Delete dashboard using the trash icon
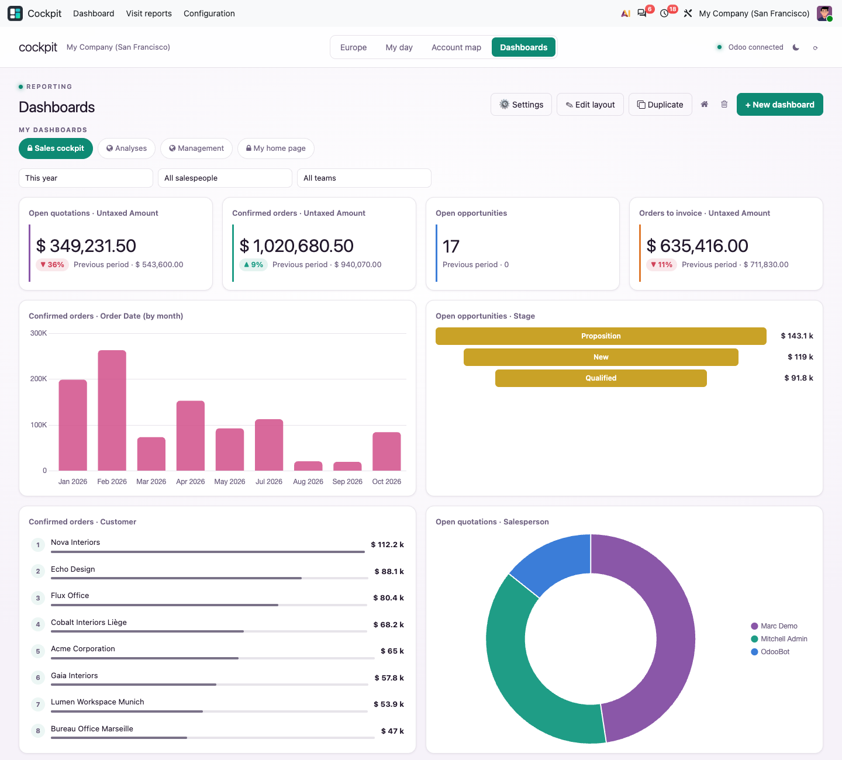 click(x=724, y=104)
